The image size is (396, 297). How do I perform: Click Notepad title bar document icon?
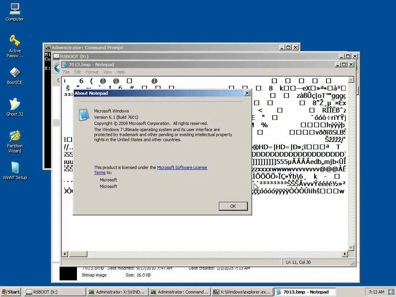click(65, 65)
